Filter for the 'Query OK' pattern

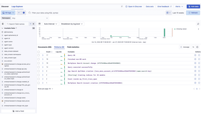pyautogui.click(x=195, y=55)
